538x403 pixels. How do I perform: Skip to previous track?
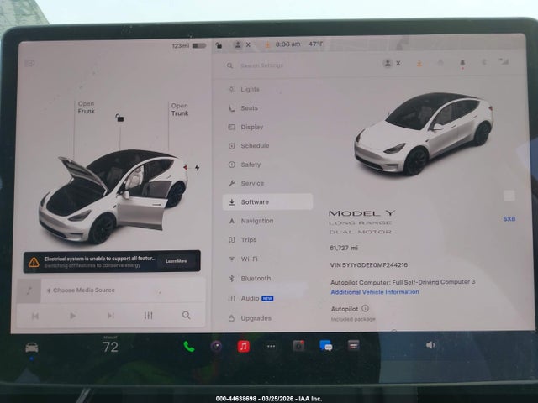coord(35,316)
